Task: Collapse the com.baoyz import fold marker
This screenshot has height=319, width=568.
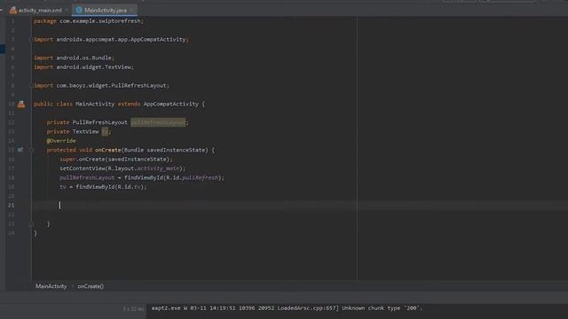Action: tap(32, 86)
